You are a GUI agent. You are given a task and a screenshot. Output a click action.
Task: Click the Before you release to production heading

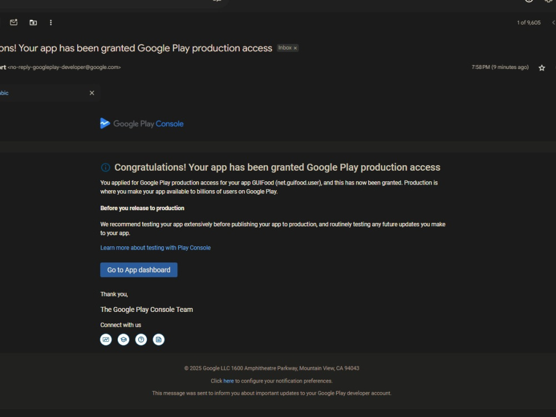click(142, 208)
